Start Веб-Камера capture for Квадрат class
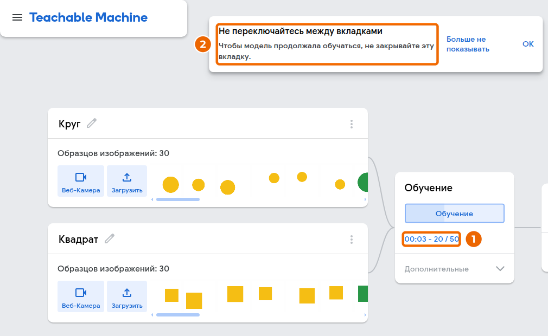Screen dimensions: 548x336 tap(81, 296)
